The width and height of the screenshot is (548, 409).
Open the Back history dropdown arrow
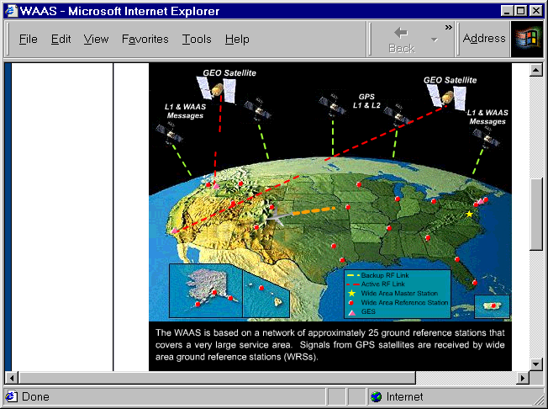[435, 40]
